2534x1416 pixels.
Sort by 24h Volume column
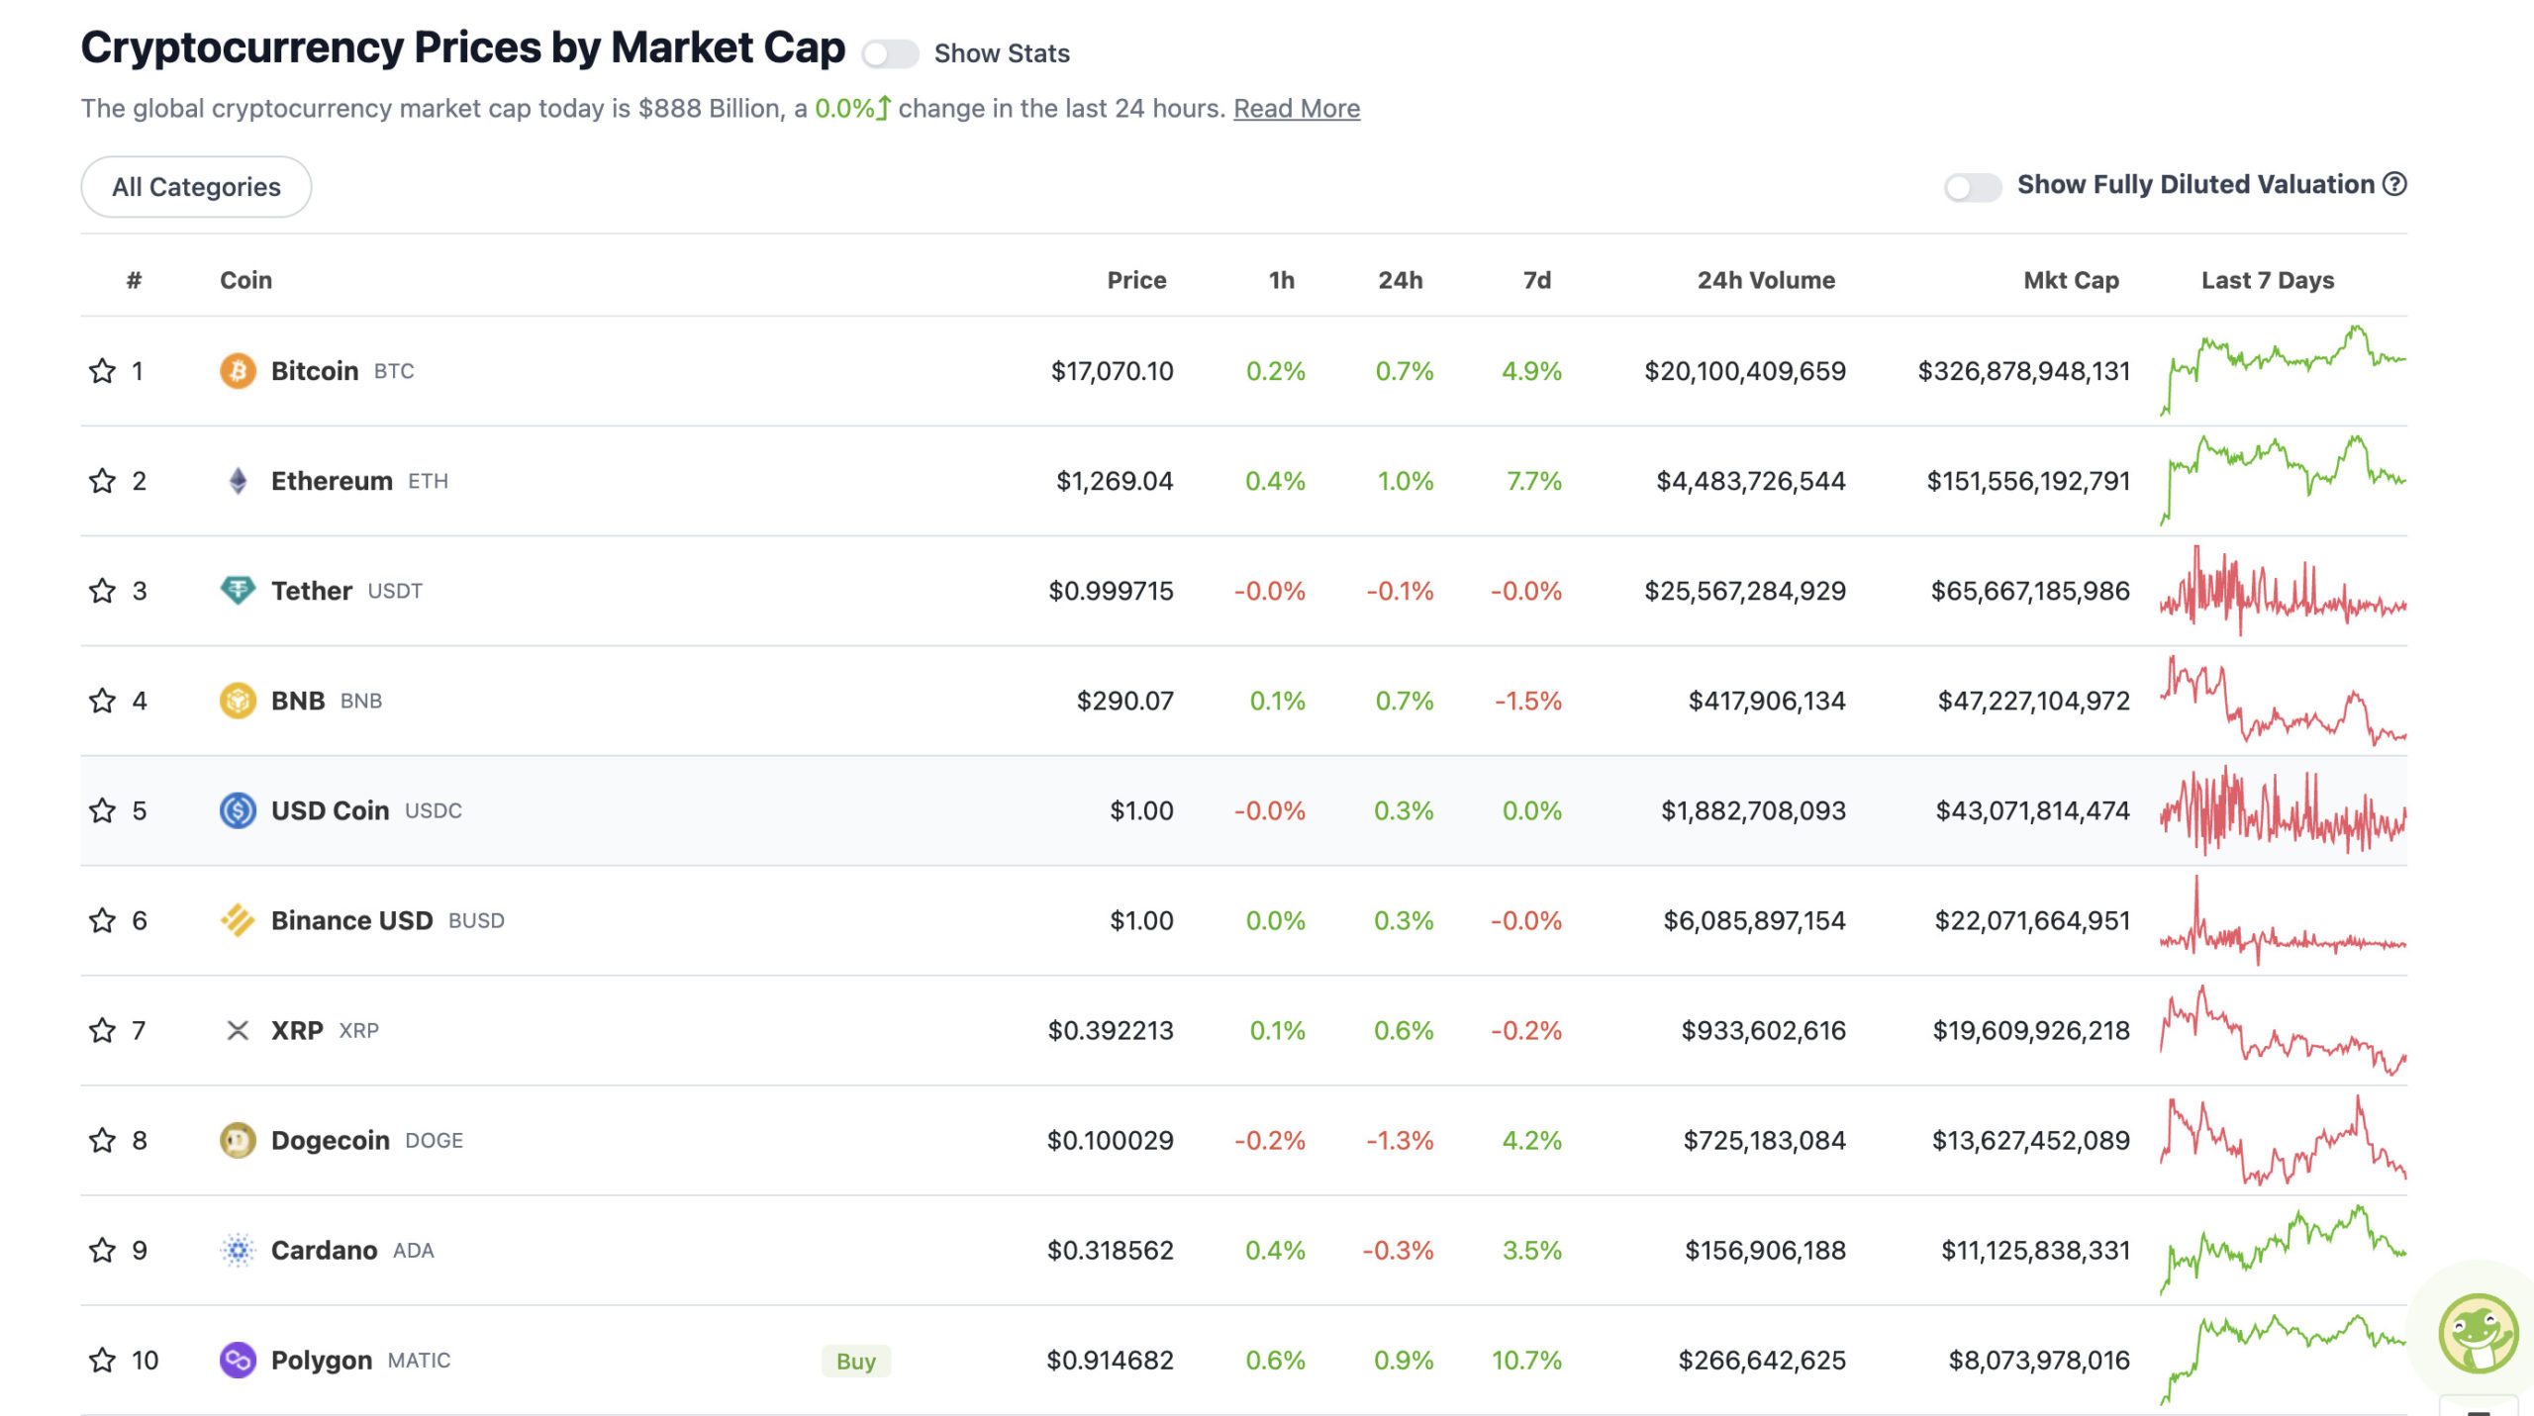(x=1766, y=280)
